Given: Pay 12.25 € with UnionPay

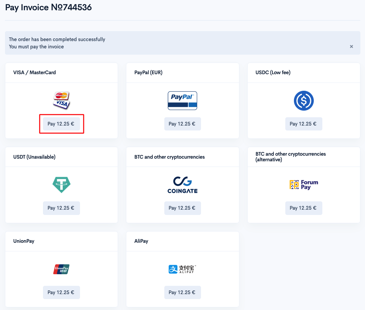Looking at the screenshot, I should coord(61,292).
